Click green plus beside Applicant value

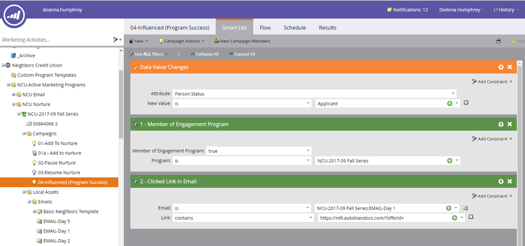pyautogui.click(x=450, y=103)
